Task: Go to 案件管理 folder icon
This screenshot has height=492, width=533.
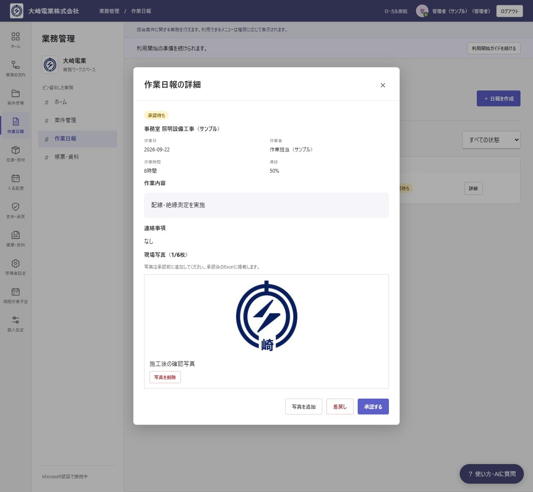Action: coord(15,93)
